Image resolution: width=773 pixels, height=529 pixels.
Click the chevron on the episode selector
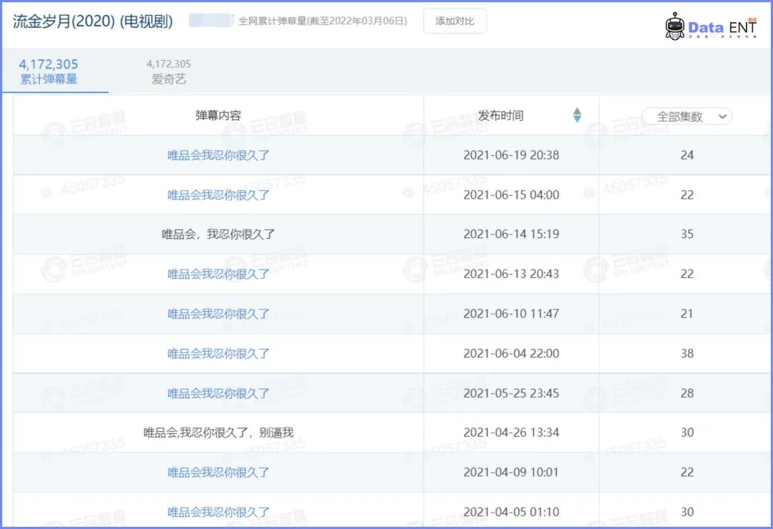tap(722, 115)
